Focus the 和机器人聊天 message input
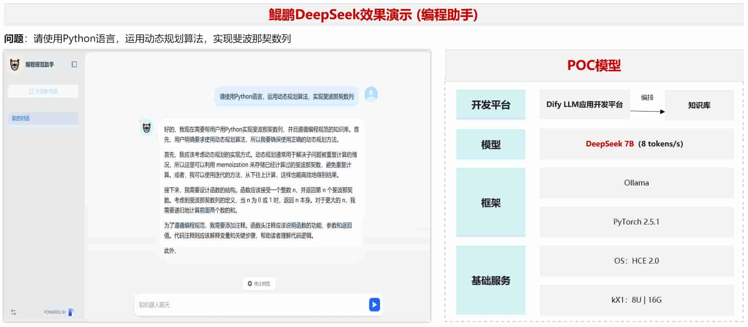The image size is (748, 327). (251, 305)
